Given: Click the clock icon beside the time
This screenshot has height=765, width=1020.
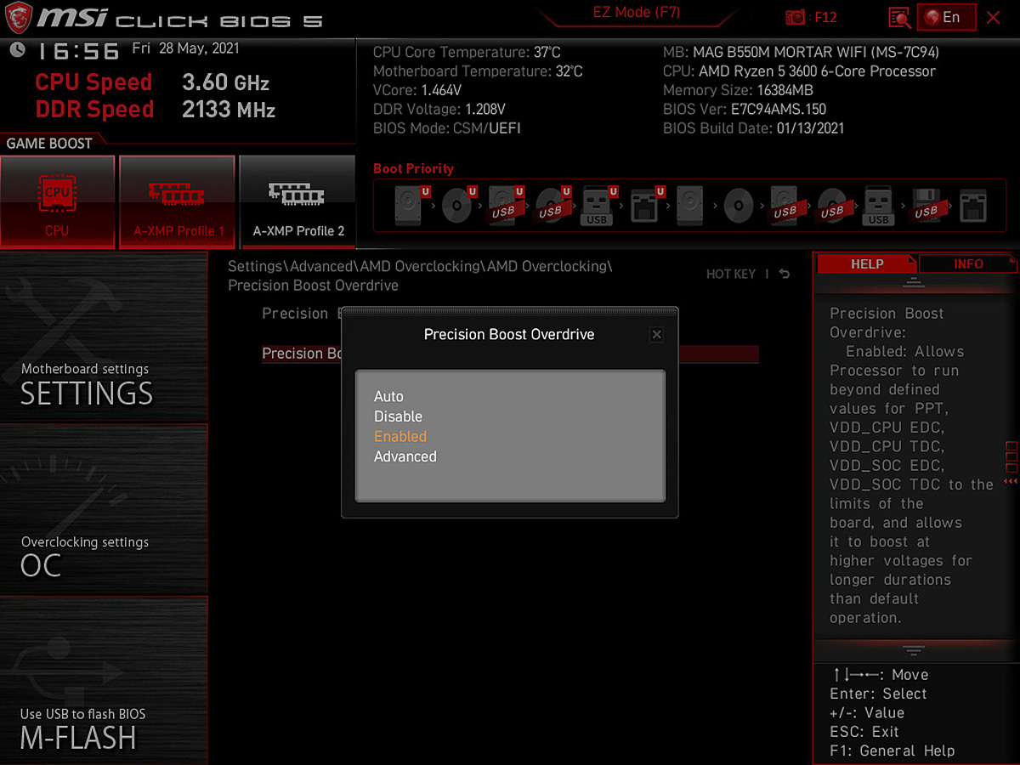Looking at the screenshot, I should pos(17,49).
